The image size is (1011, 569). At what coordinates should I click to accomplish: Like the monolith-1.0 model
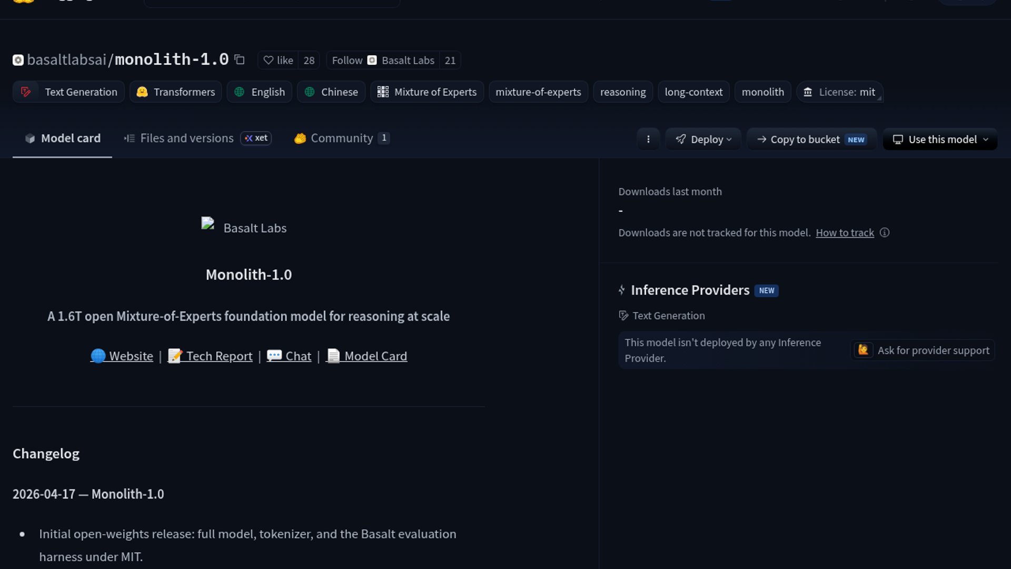(x=278, y=60)
